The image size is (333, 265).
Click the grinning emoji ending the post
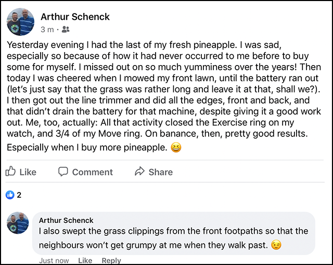pos(176,148)
